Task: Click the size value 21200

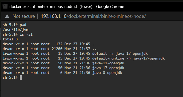Action: [57, 49]
